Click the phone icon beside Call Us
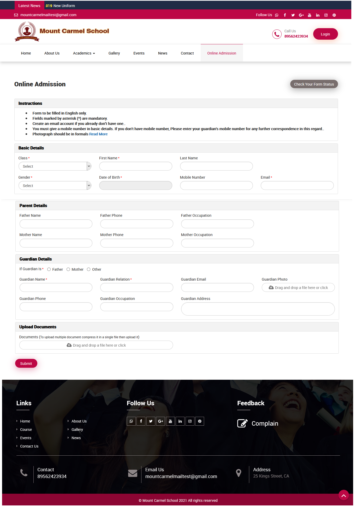 click(x=277, y=34)
